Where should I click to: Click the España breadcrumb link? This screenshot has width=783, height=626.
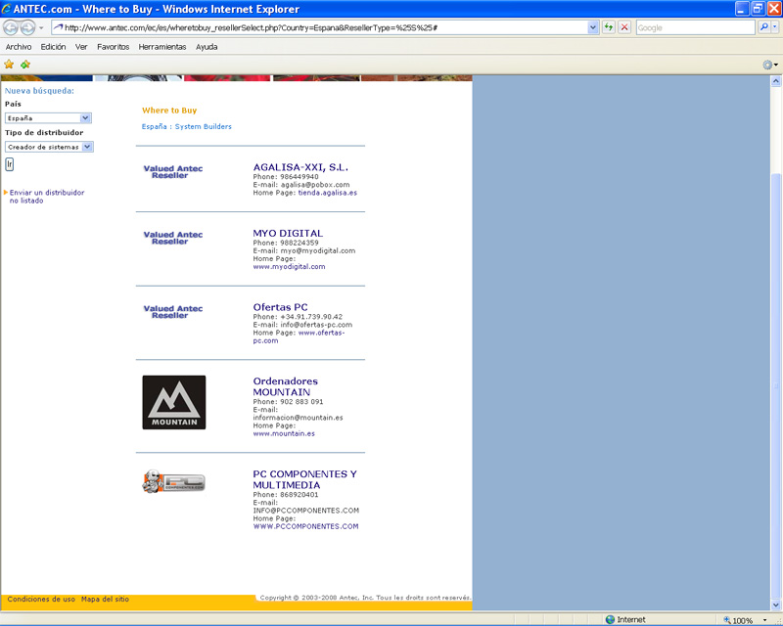(155, 127)
